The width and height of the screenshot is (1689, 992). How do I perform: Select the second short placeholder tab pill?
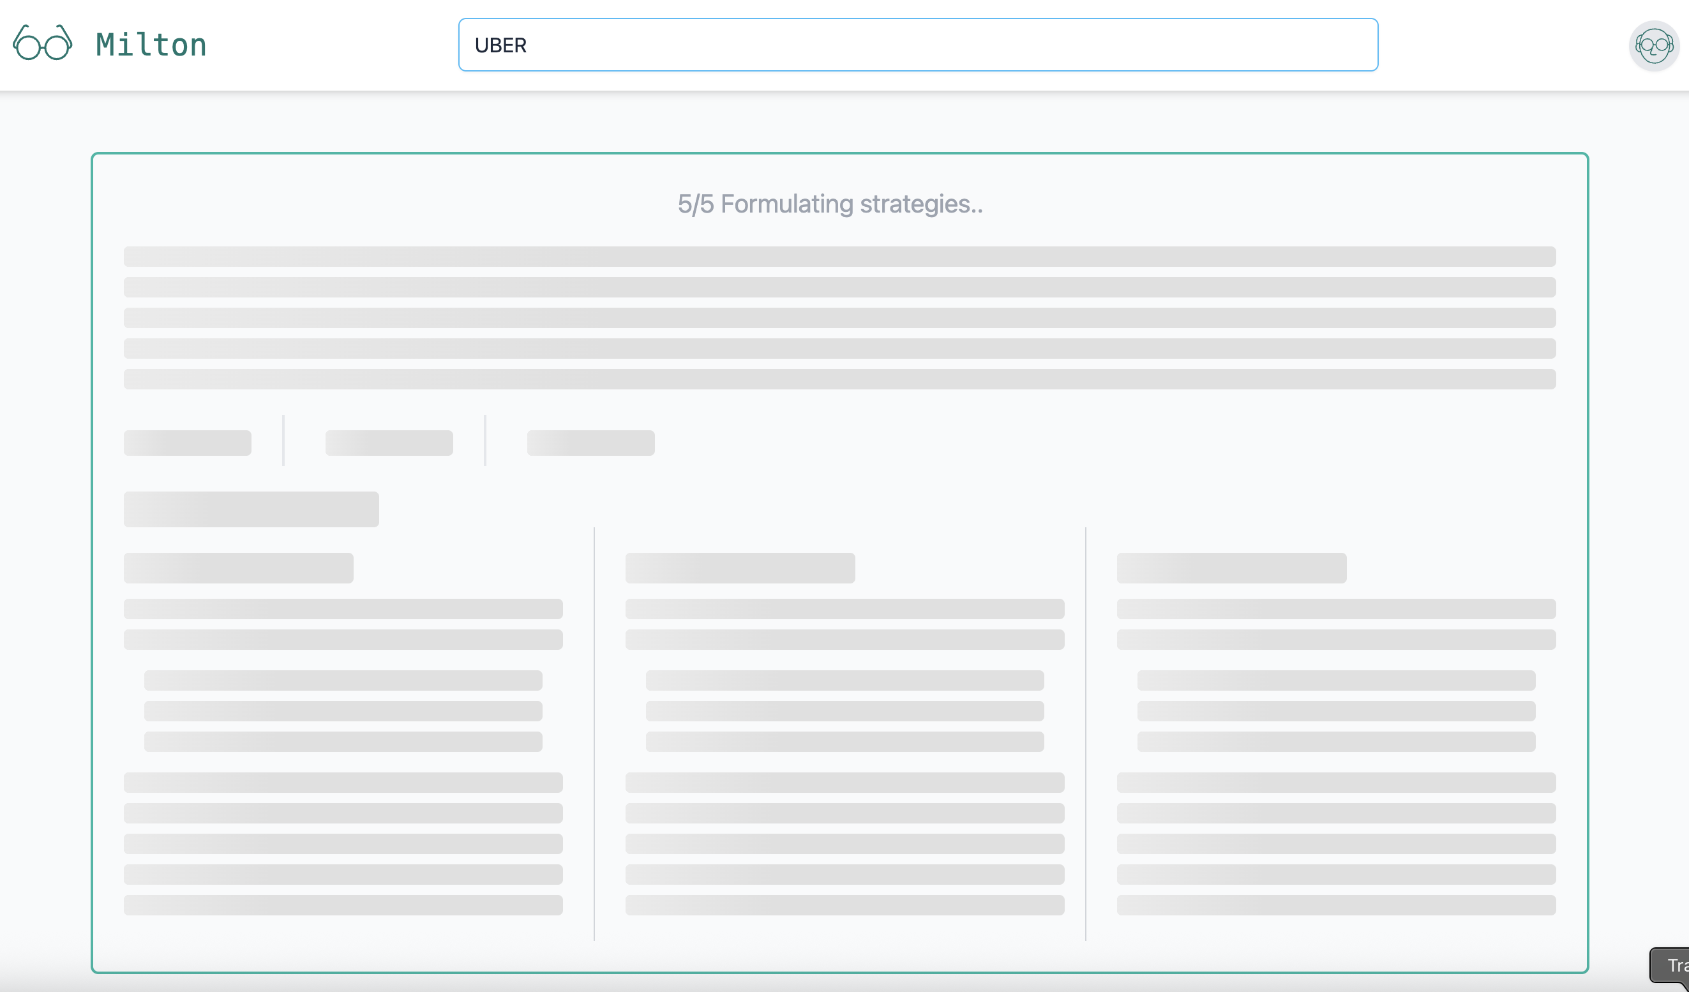[x=389, y=443]
